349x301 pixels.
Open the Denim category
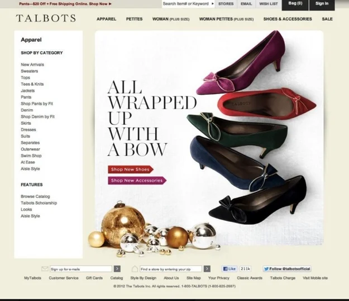(27, 110)
